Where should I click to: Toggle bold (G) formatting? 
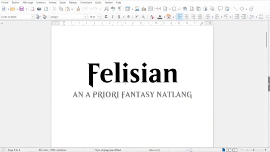pyautogui.click(x=106, y=17)
